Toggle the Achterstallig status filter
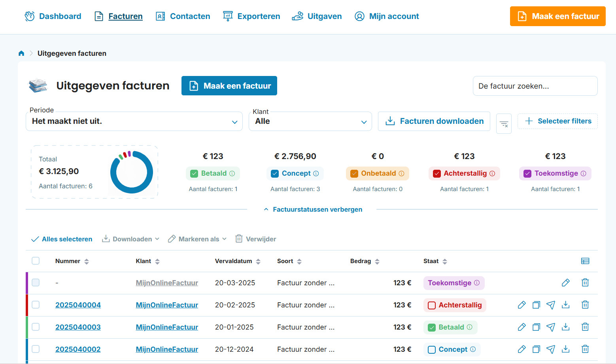Viewport: 616px width, 364px height. (x=464, y=173)
